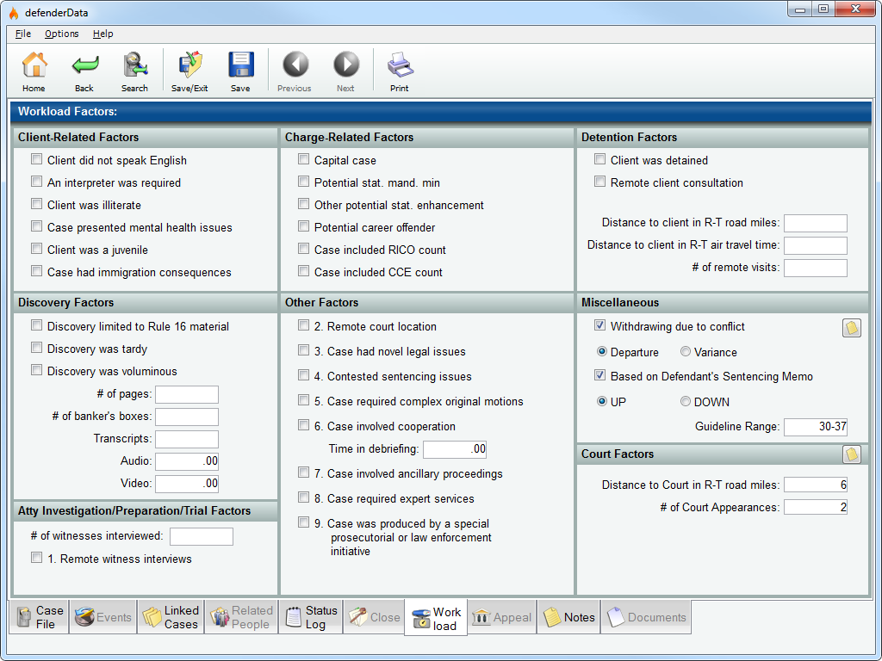Tick Client was a juvenile
Image resolution: width=882 pixels, height=661 pixels.
tap(36, 249)
